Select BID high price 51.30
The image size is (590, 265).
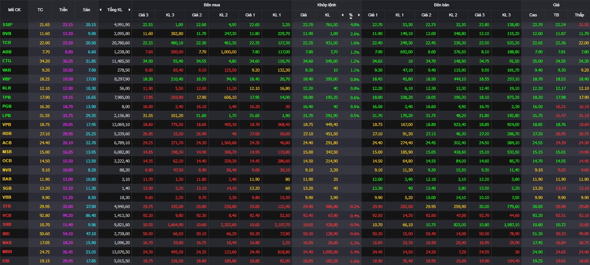537,234
